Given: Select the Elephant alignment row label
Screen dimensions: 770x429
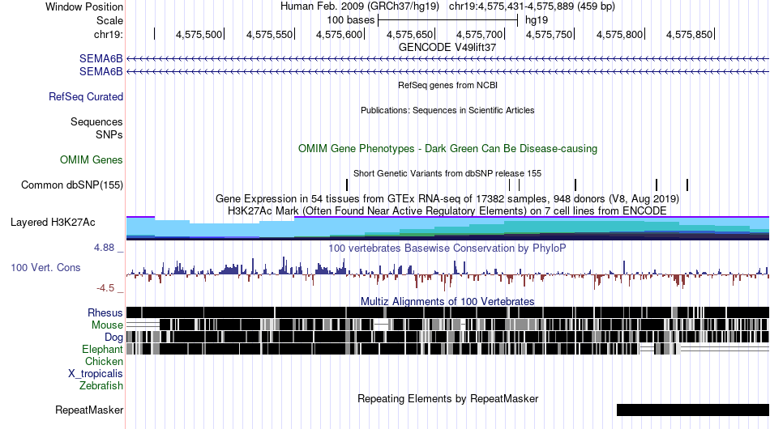Looking at the screenshot, I should 102,349.
